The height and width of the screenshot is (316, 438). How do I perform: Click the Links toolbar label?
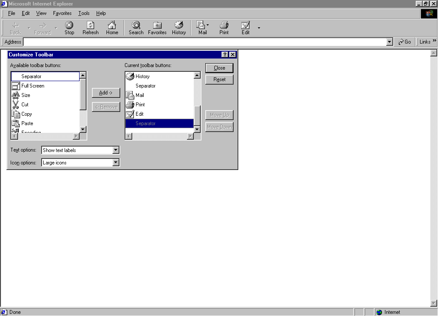click(x=425, y=42)
